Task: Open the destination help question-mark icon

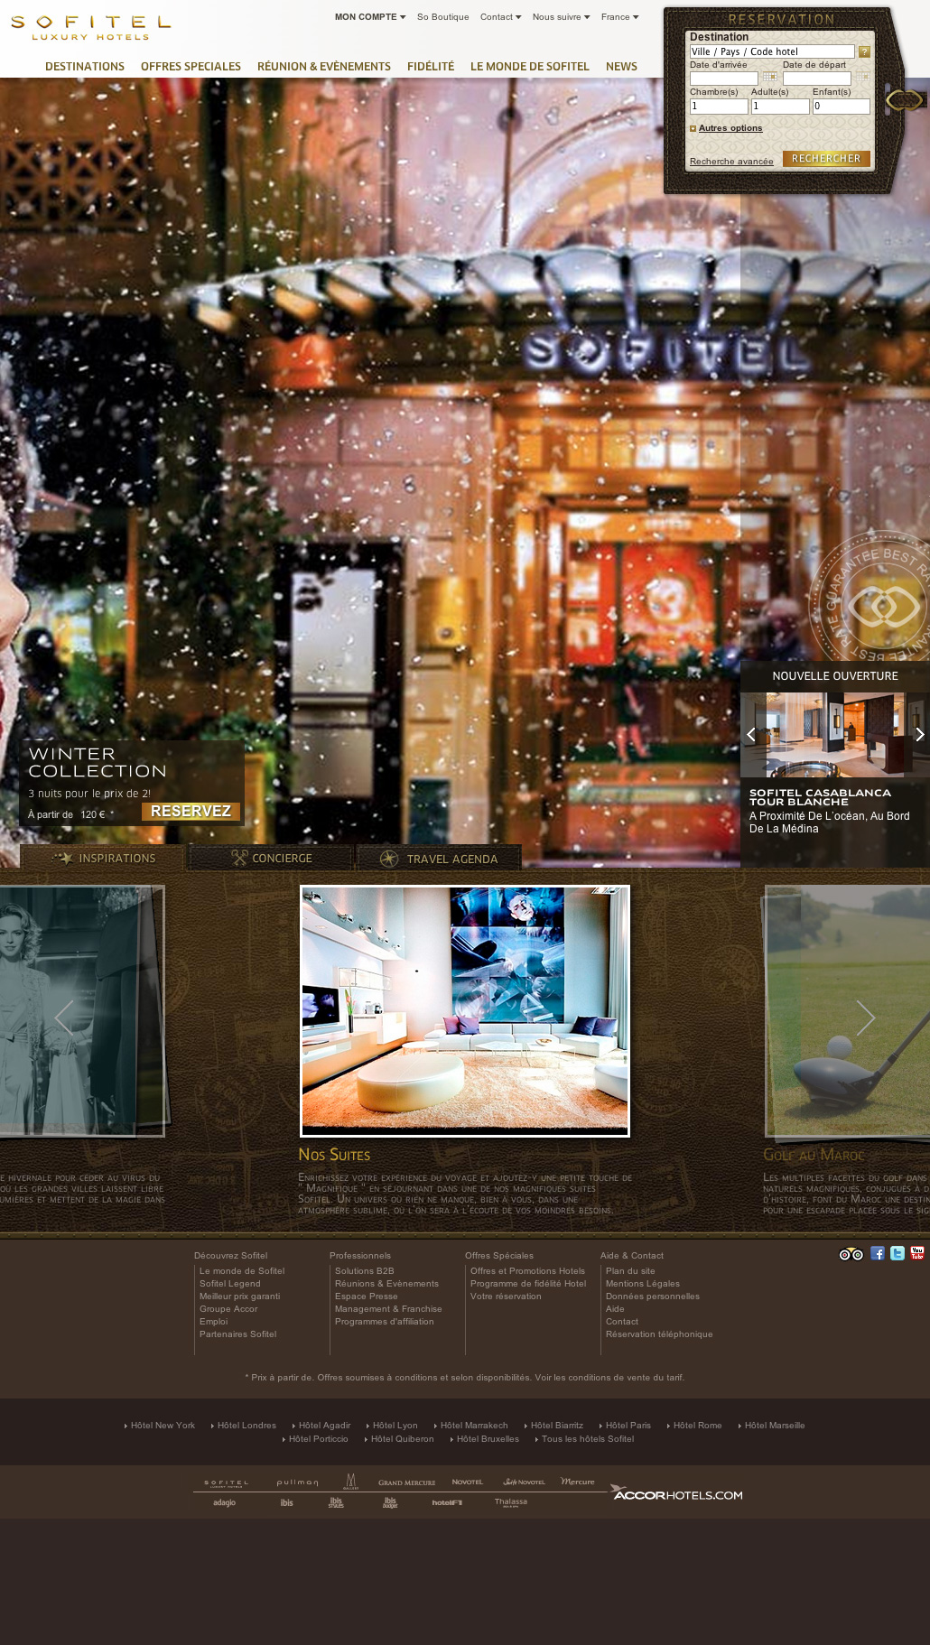Action: click(x=864, y=52)
